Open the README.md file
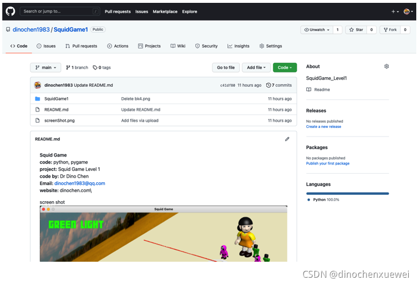Screen dimensions: 418x284 (56, 110)
